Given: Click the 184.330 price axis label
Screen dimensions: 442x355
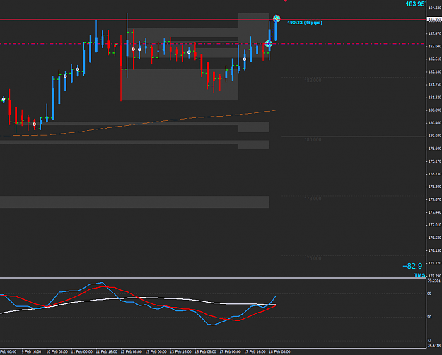Looking at the screenshot, I should pyautogui.click(x=435, y=8).
